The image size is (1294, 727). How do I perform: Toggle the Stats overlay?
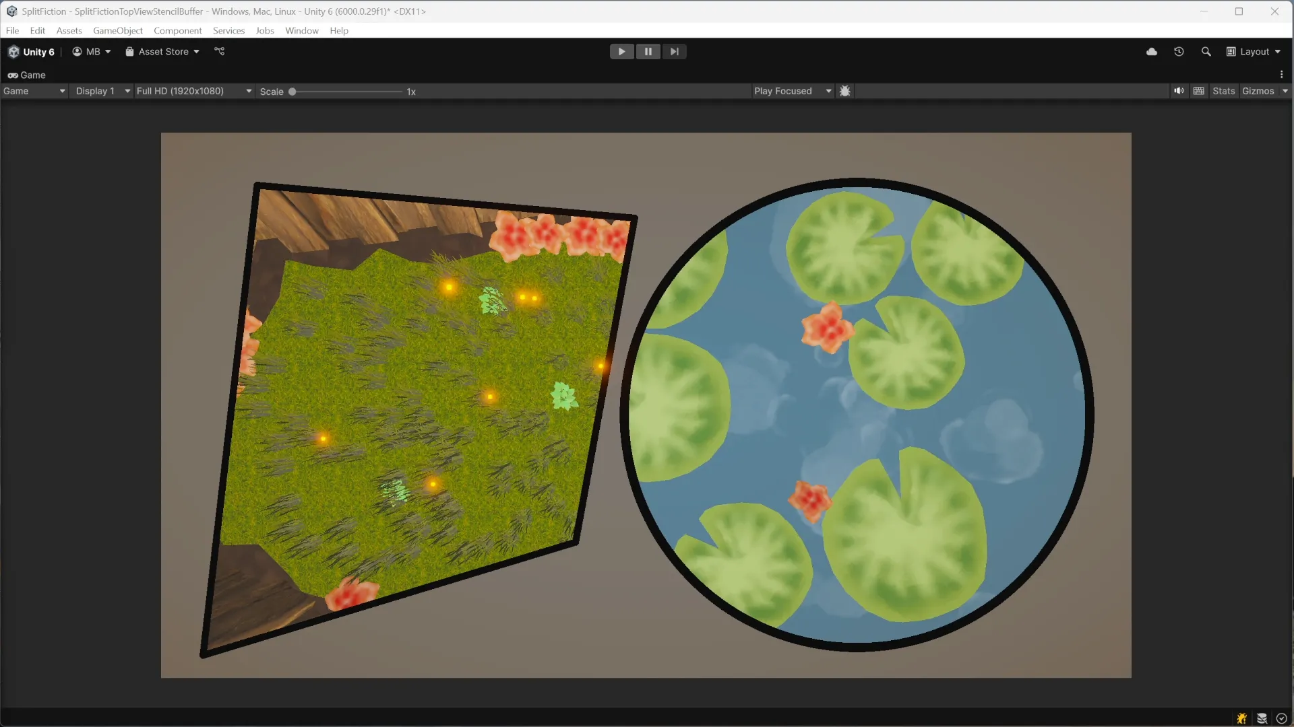coord(1223,91)
